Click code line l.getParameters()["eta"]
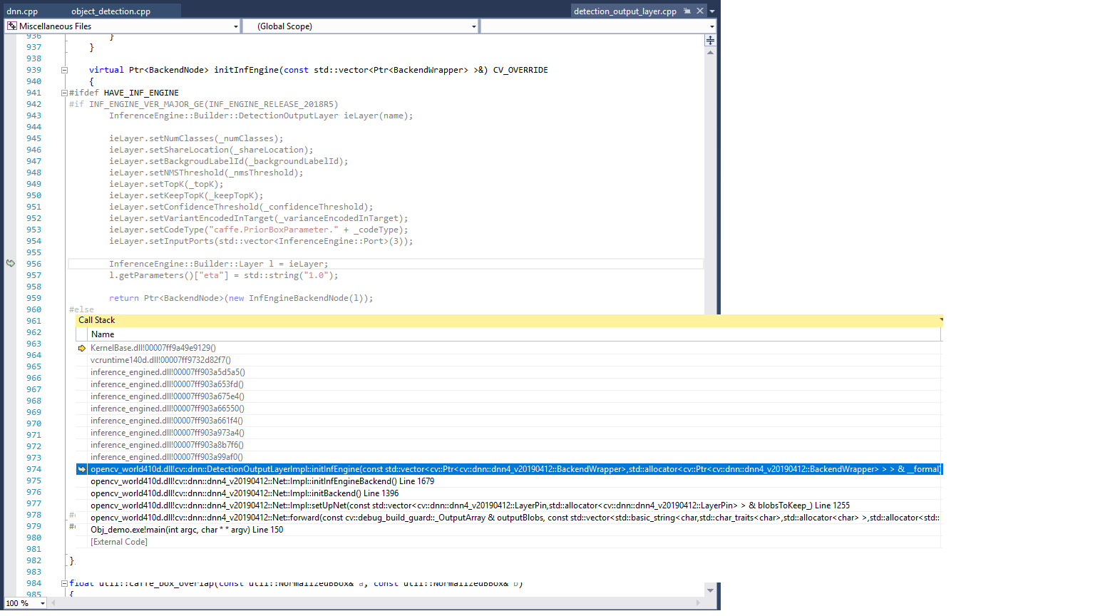This screenshot has height=616, width=1095. [x=224, y=275]
